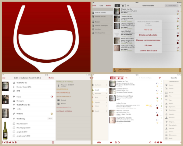Expand 'Accords mets/vin' section

coord(64,96)
